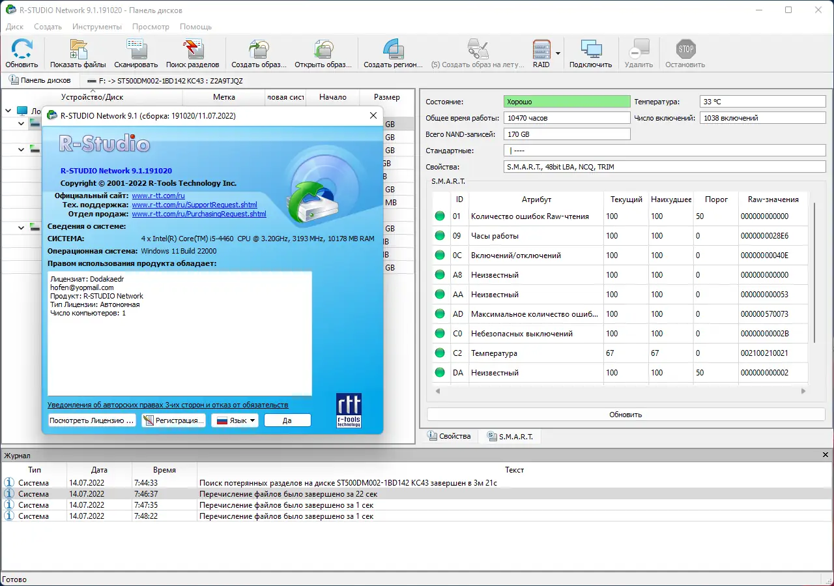Click the computer icon in the device tree
The width and height of the screenshot is (834, 586).
[x=22, y=111]
